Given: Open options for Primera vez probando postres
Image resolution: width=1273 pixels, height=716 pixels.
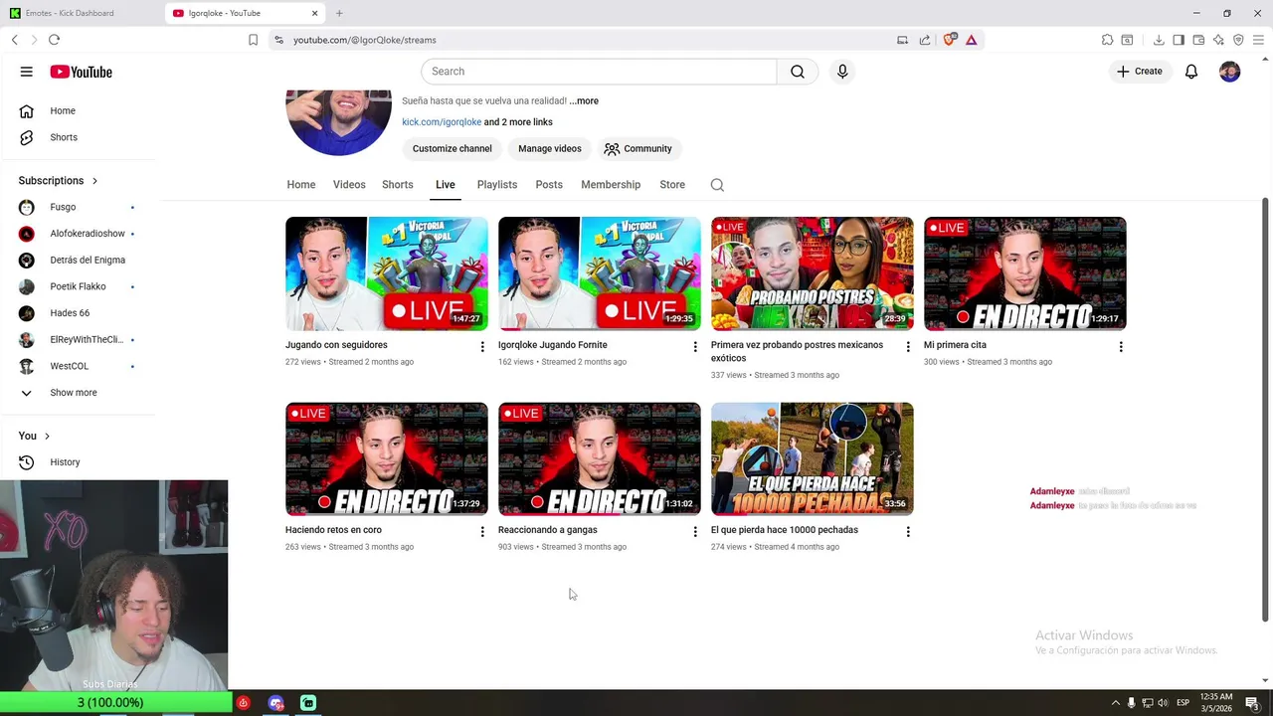Looking at the screenshot, I should 908,347.
